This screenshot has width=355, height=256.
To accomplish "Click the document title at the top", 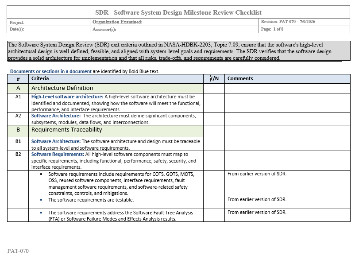I will [178, 12].
